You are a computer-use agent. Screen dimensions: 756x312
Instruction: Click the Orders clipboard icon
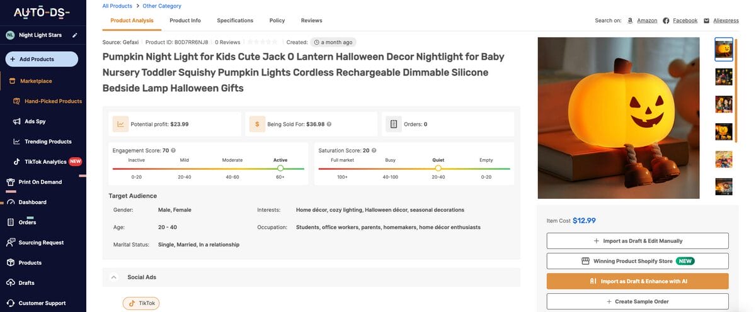point(10,222)
